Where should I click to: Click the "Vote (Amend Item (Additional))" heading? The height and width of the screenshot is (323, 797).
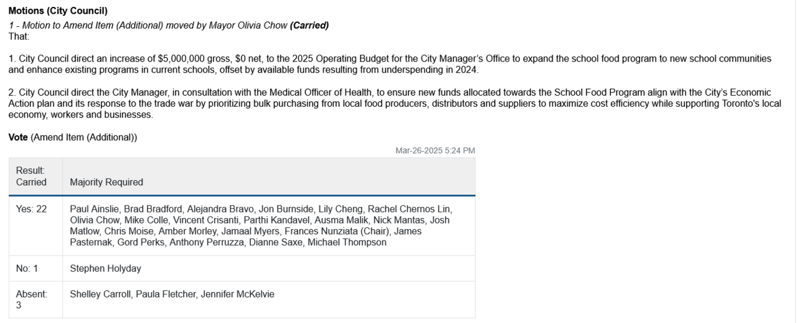[73, 138]
